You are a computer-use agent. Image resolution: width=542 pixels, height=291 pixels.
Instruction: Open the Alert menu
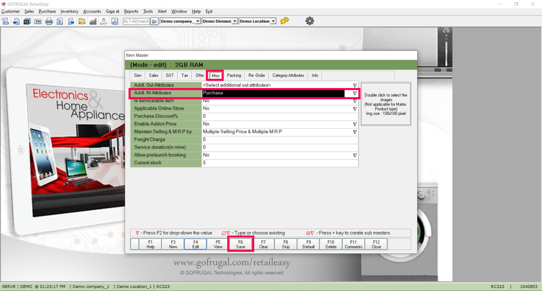click(x=162, y=12)
